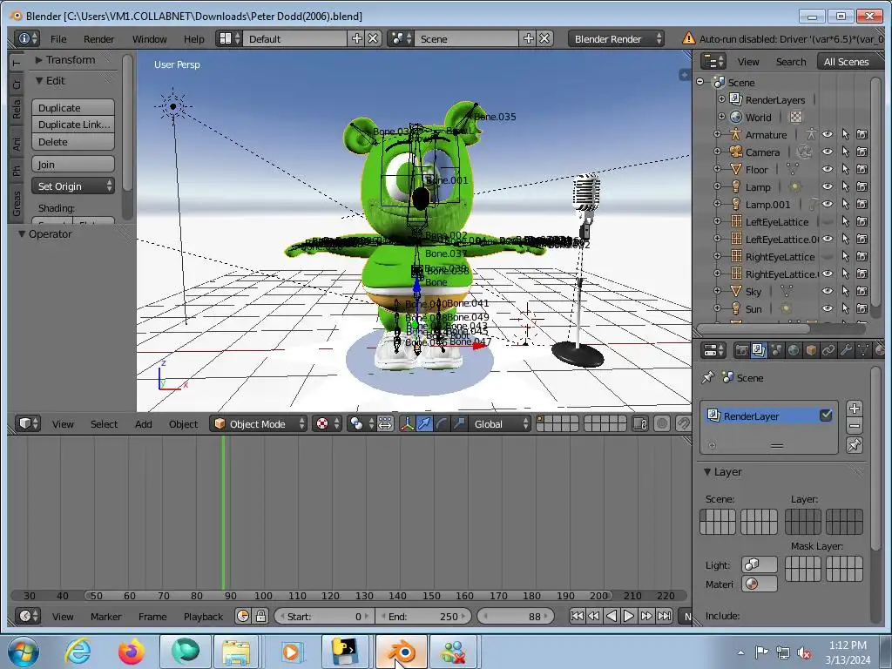The height and width of the screenshot is (669, 892).
Task: Remove render layer with minus button
Action: click(x=854, y=425)
